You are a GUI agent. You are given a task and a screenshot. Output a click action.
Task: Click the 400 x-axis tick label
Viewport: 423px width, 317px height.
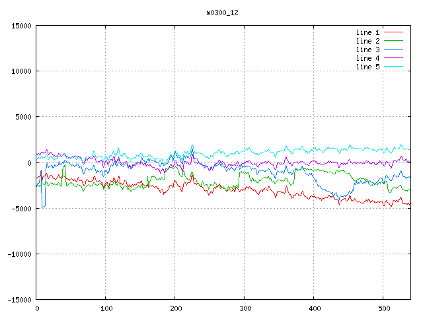313,308
